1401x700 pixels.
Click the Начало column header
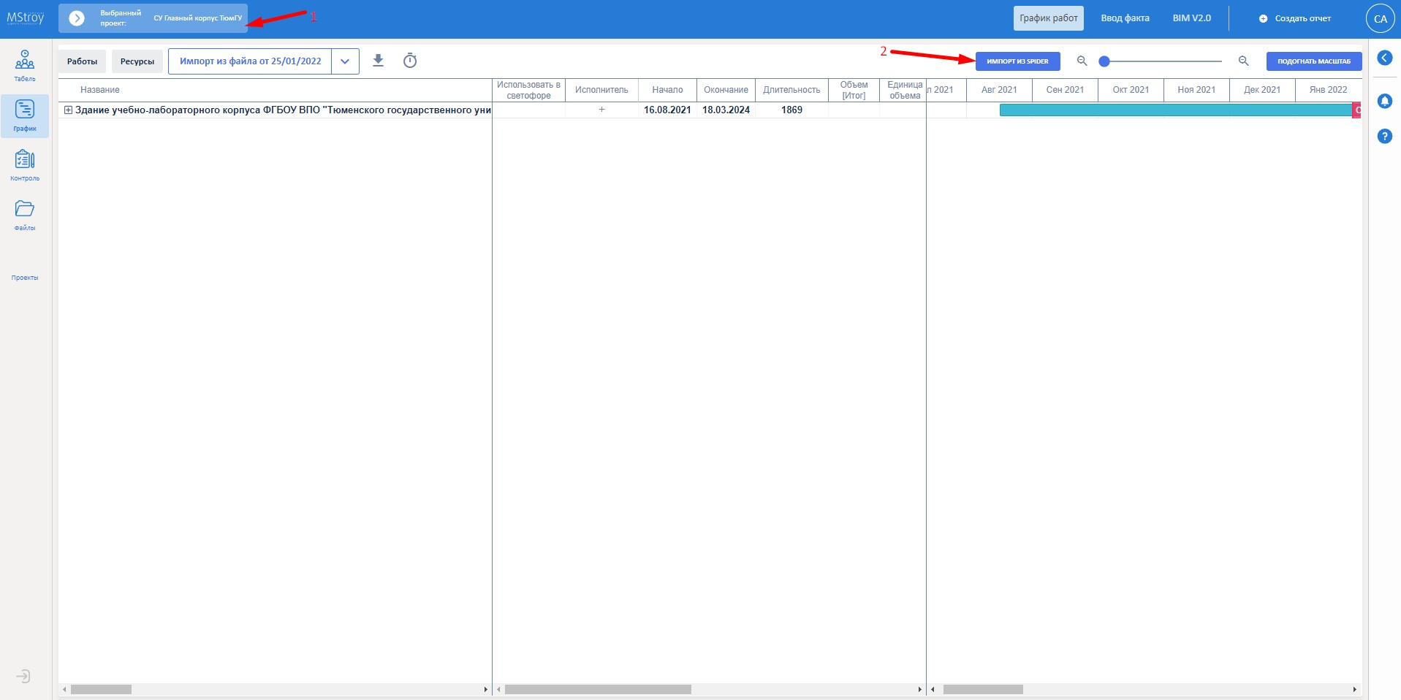pyautogui.click(x=667, y=90)
